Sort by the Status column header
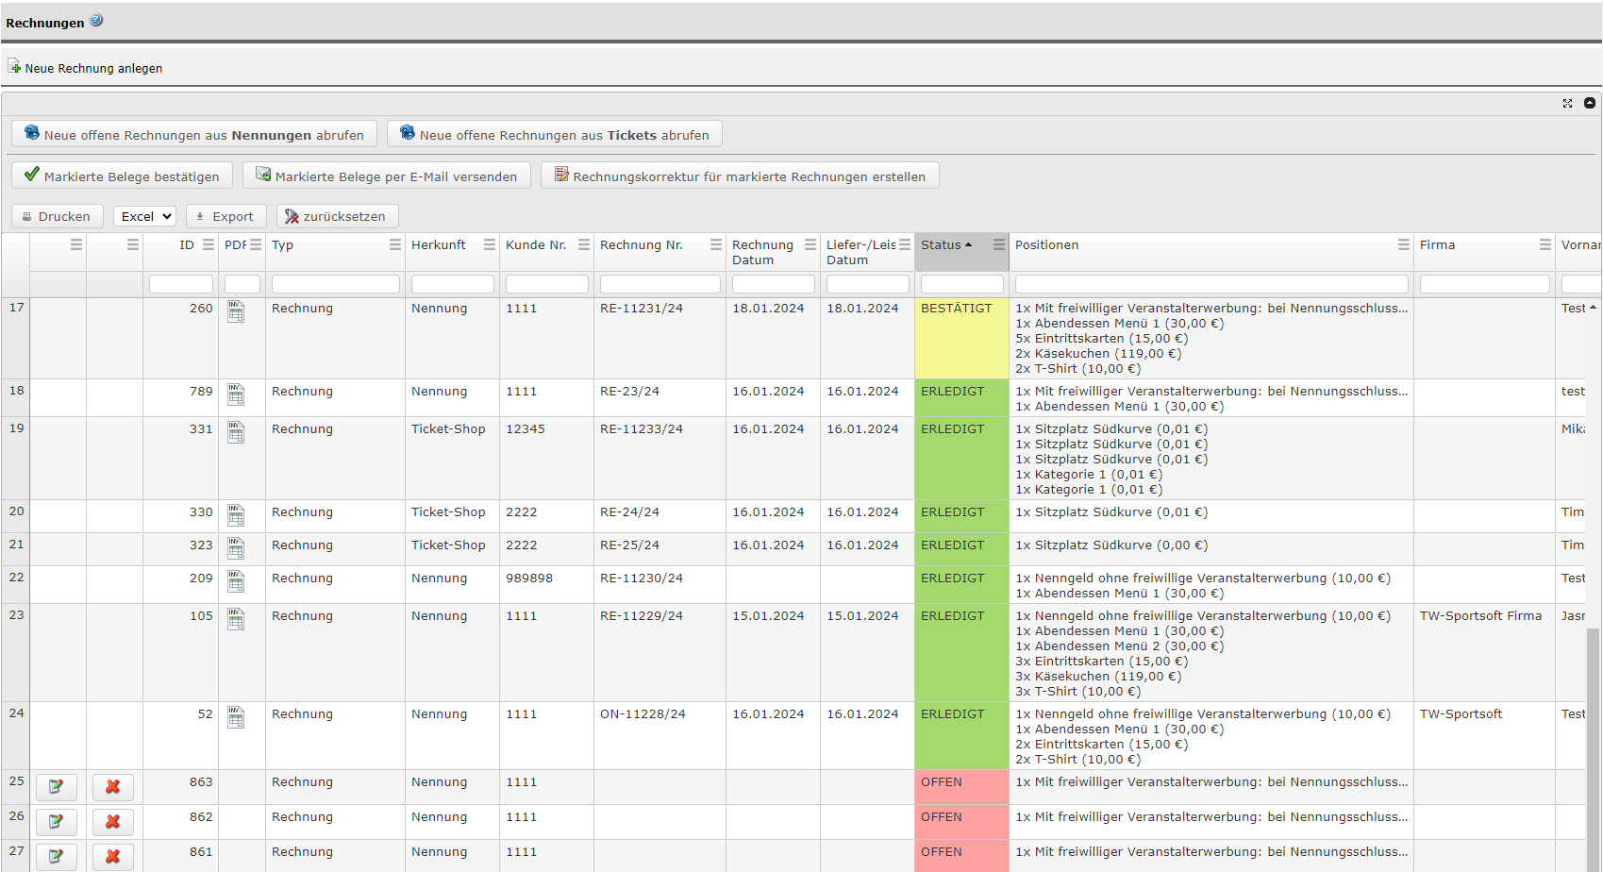This screenshot has height=872, width=1603. click(946, 244)
